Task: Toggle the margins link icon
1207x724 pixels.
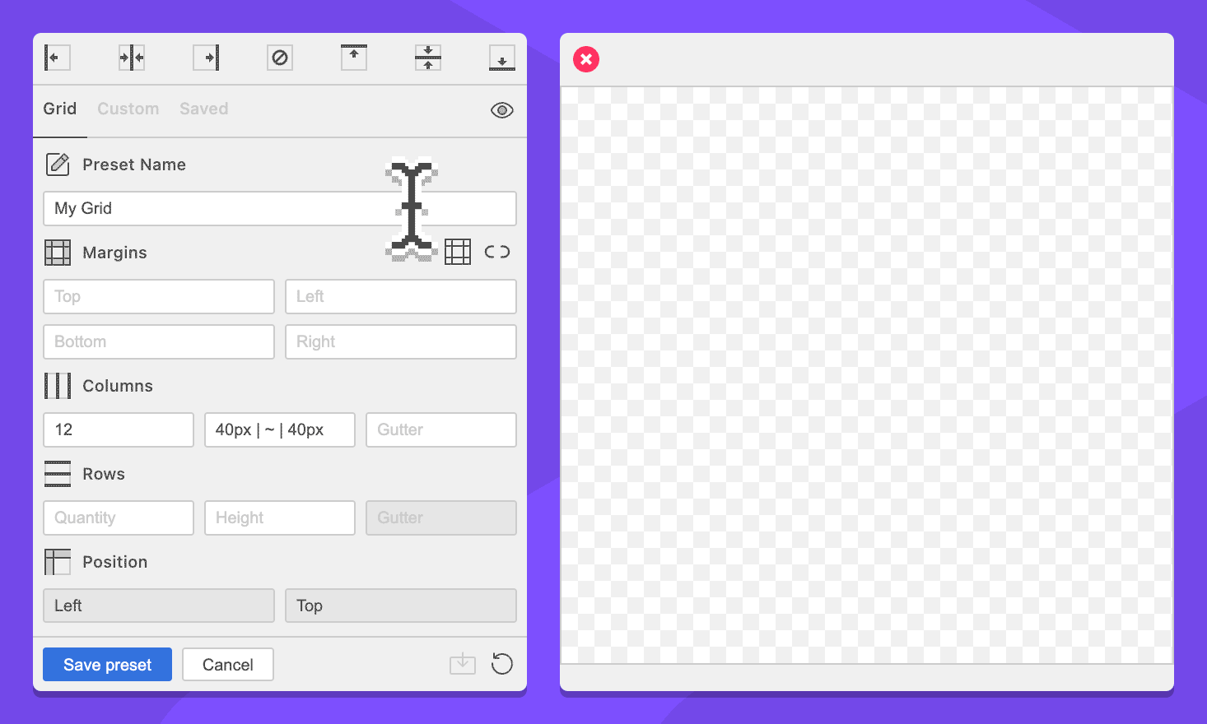Action: (x=497, y=252)
